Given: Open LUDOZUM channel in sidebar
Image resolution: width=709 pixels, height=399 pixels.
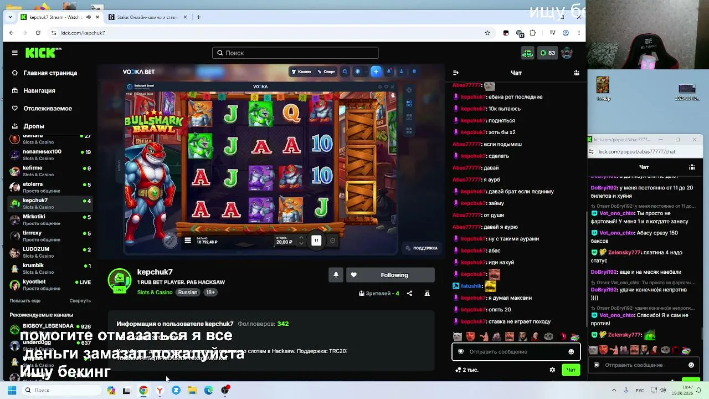Looking at the screenshot, I should (x=50, y=252).
